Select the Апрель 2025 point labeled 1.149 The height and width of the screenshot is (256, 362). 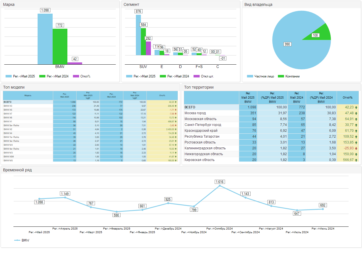(65, 198)
